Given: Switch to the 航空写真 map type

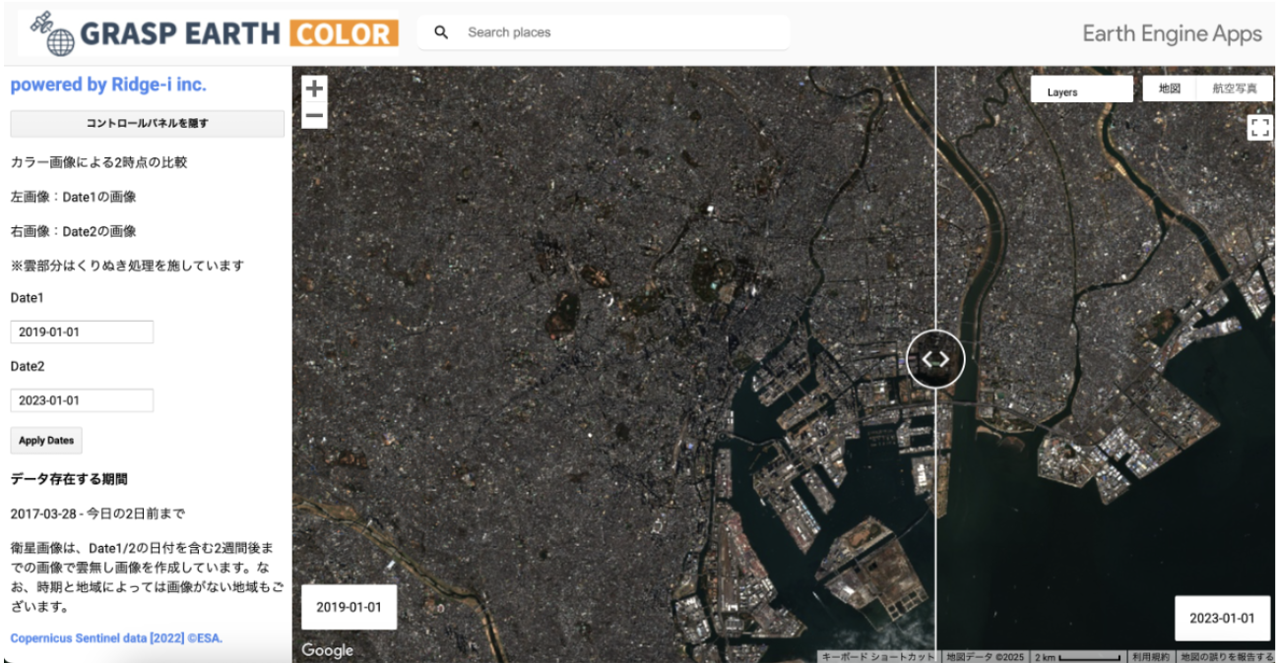Looking at the screenshot, I should (x=1235, y=89).
